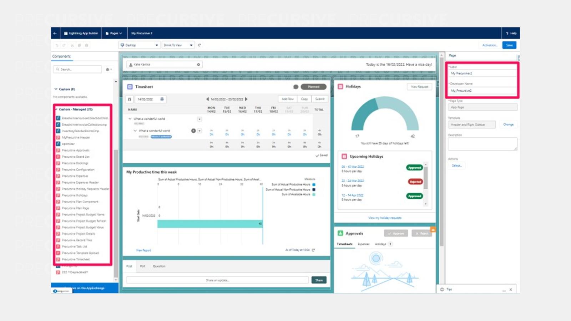The height and width of the screenshot is (321, 571).
Task: Click the redo icon in toolbar
Action: coord(64,45)
